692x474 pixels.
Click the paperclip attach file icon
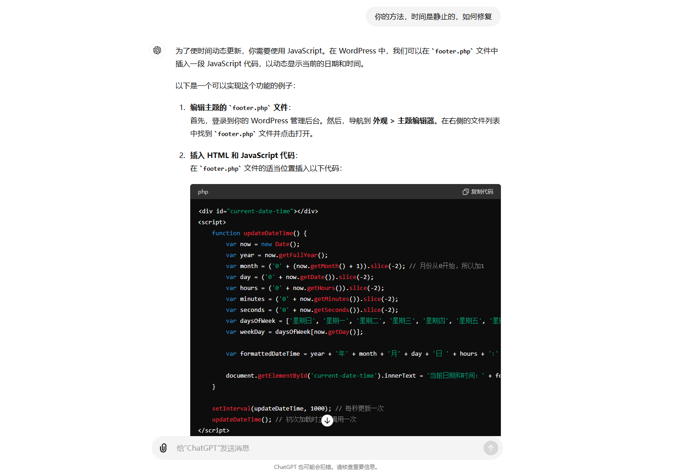pos(163,448)
